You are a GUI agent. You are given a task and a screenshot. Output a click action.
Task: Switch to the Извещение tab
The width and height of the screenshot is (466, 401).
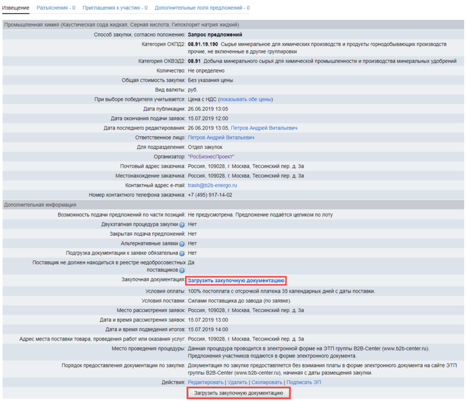click(x=15, y=8)
